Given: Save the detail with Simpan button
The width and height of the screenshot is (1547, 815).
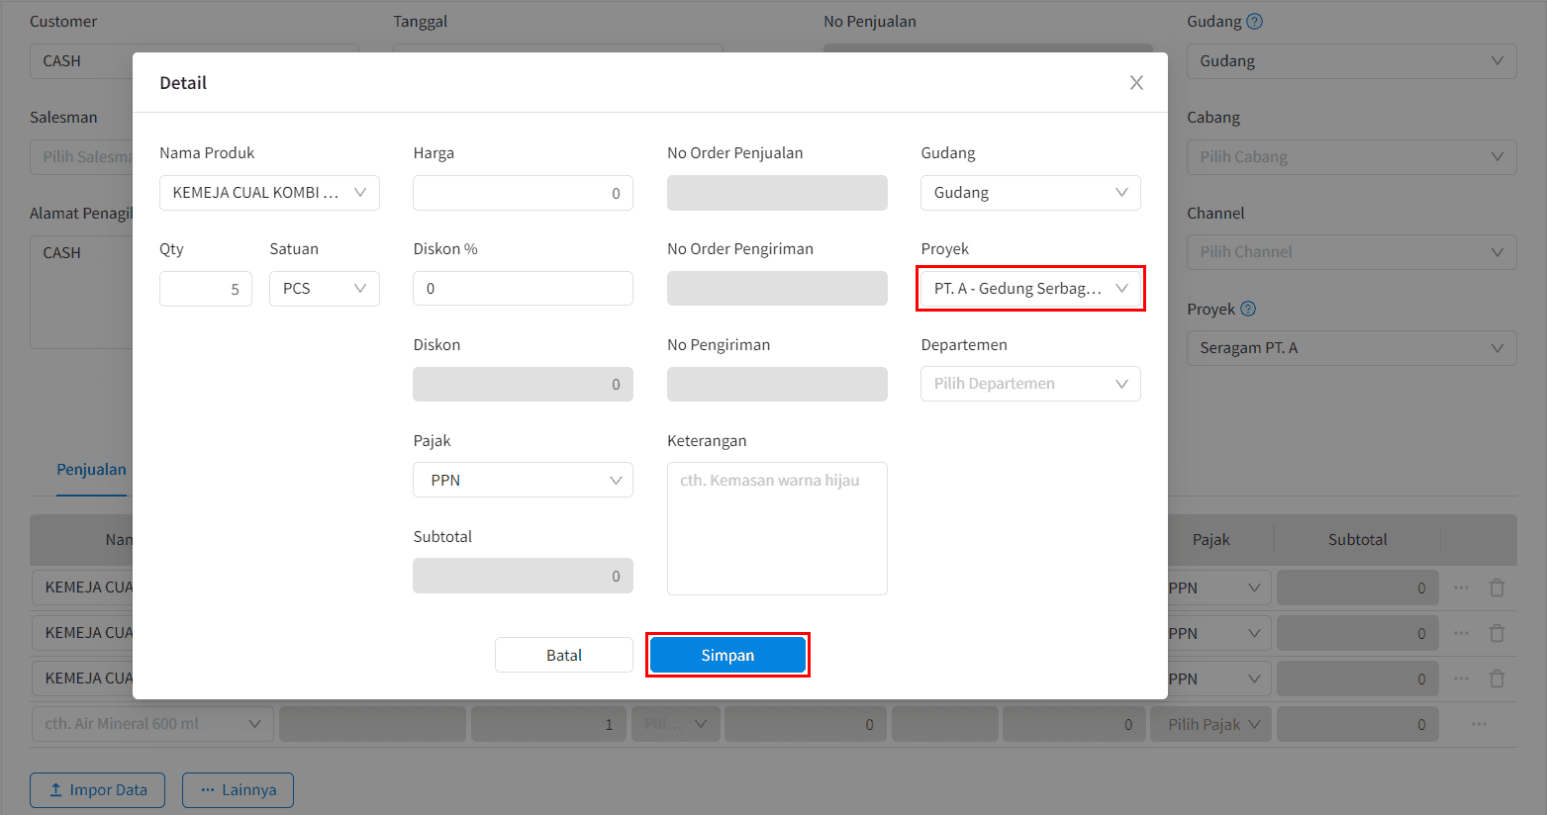Looking at the screenshot, I should tap(727, 655).
